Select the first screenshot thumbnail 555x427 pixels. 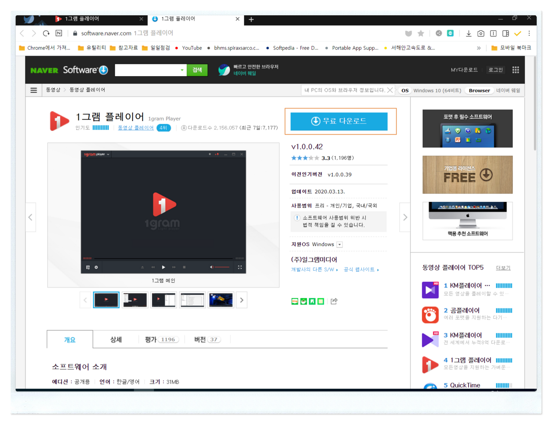tap(106, 300)
